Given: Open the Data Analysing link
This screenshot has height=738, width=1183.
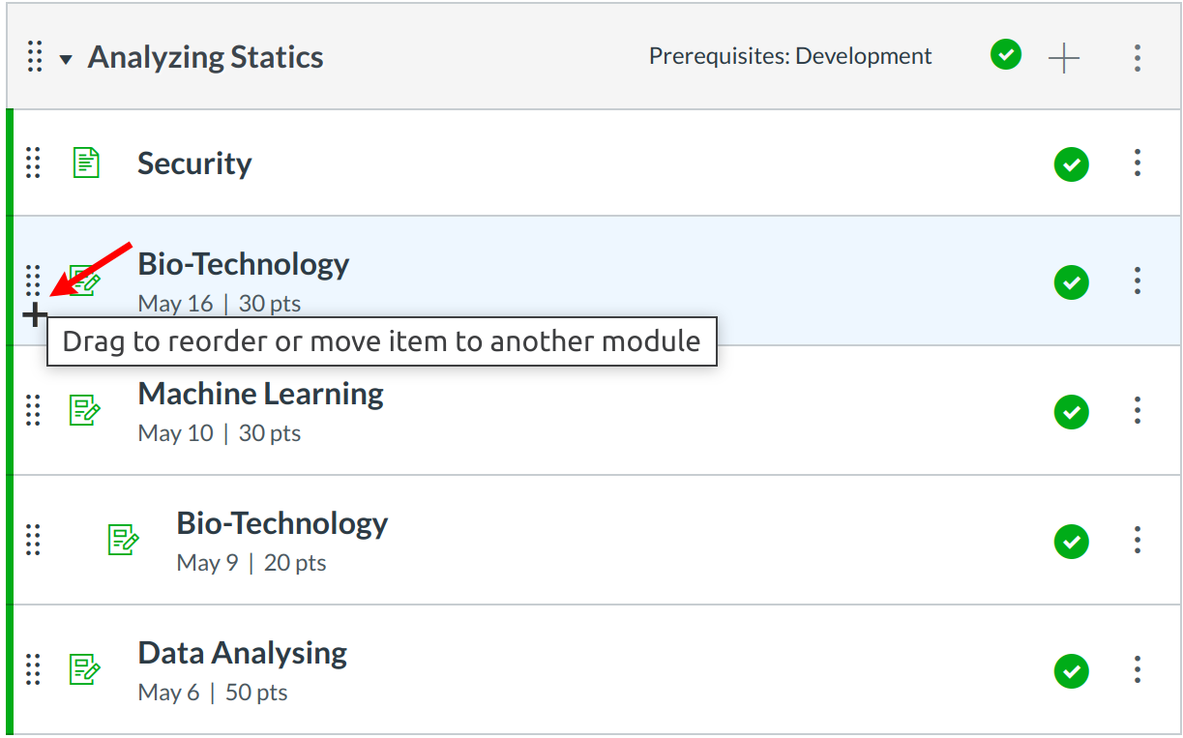Looking at the screenshot, I should tap(242, 654).
